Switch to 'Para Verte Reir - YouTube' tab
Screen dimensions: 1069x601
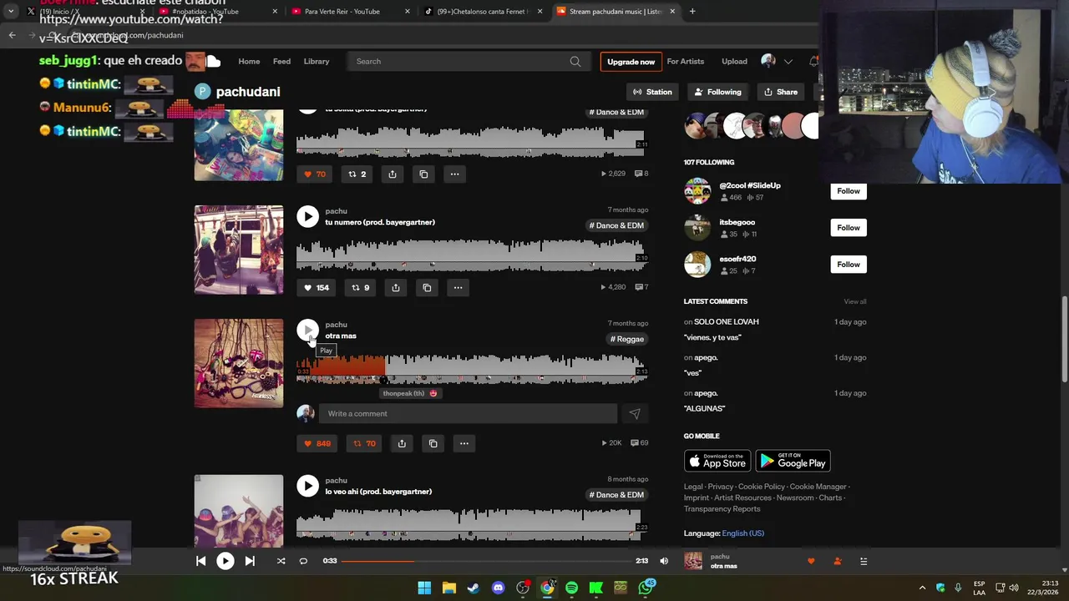pos(342,12)
